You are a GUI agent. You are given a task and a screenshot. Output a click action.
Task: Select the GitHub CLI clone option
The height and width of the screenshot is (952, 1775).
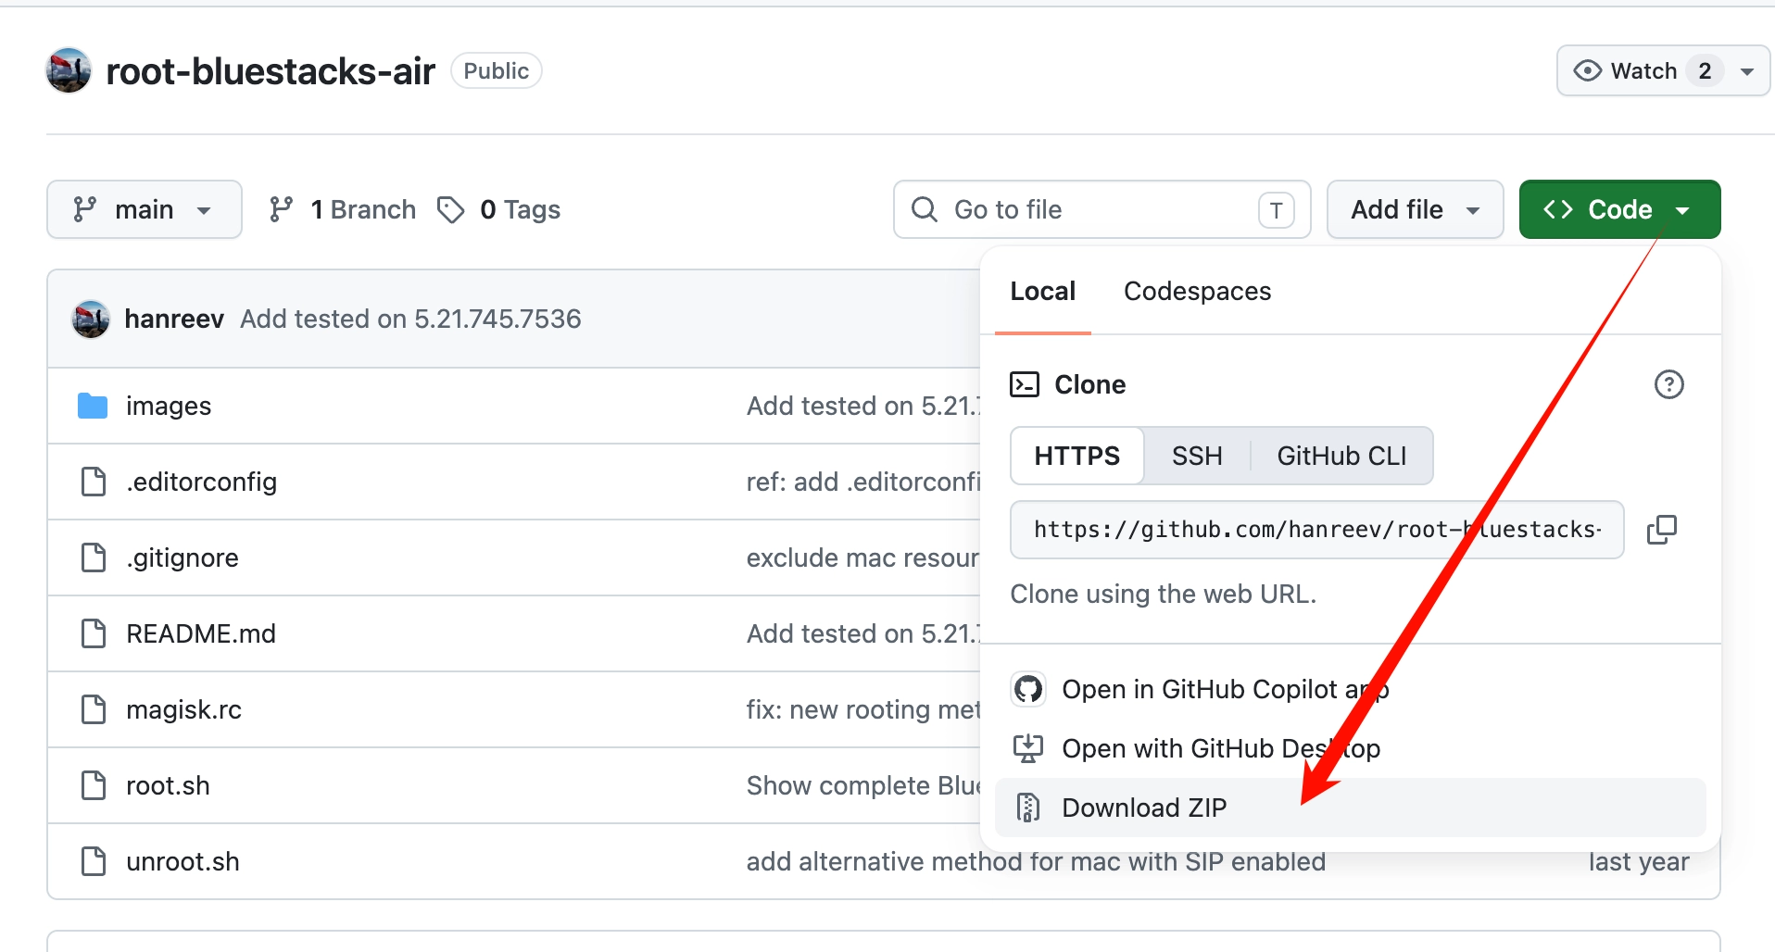click(1341, 456)
